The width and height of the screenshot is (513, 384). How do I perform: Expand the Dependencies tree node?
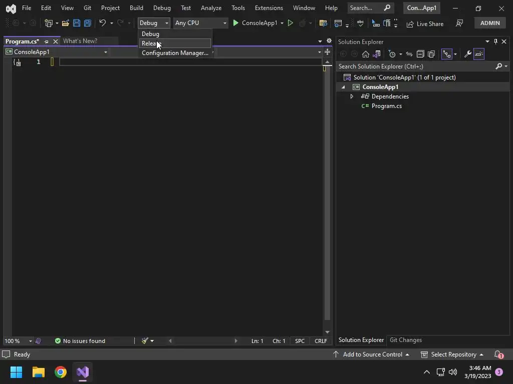tap(352, 96)
